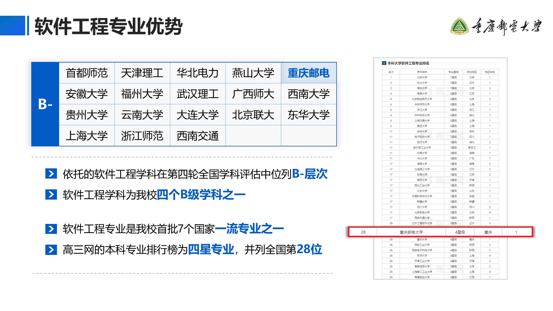Click 南昌航空大学 in the ranking table
This screenshot has width=553, height=311.
[x=422, y=277]
